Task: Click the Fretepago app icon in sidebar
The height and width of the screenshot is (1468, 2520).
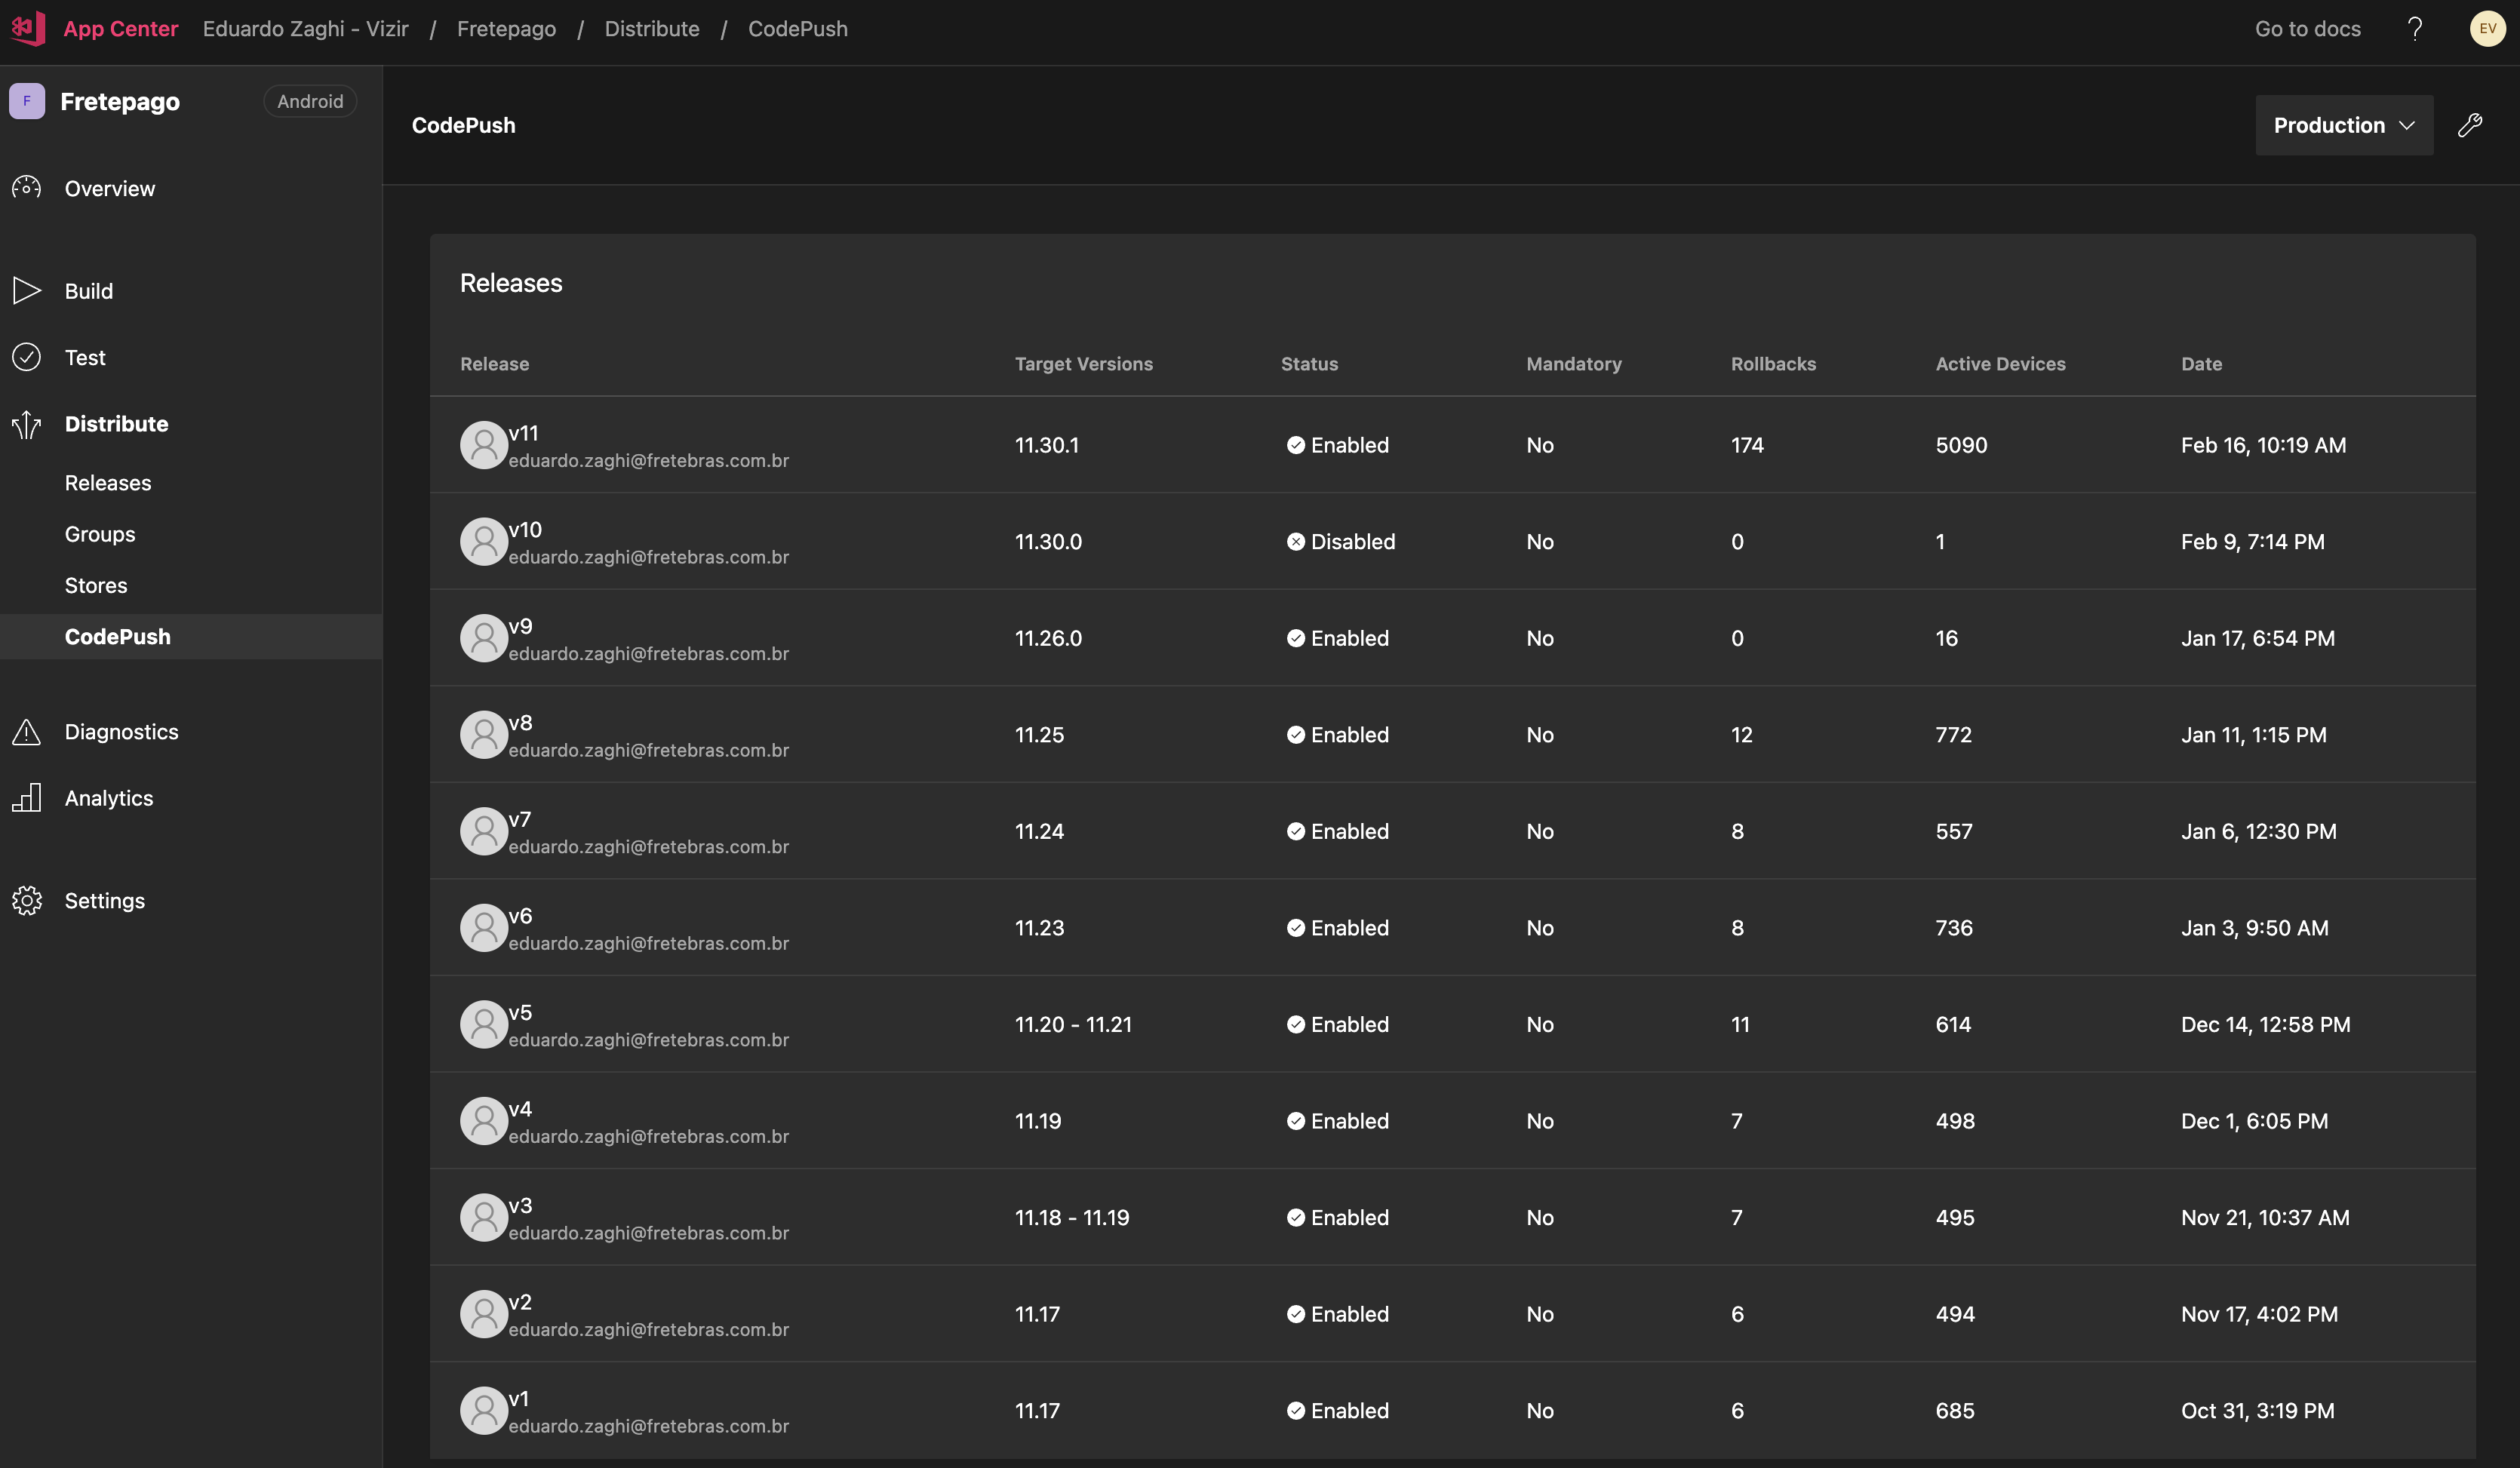Action: pyautogui.click(x=27, y=101)
